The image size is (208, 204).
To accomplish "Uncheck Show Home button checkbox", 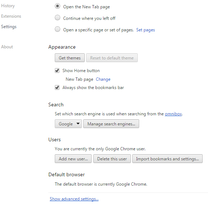I will [x=57, y=70].
